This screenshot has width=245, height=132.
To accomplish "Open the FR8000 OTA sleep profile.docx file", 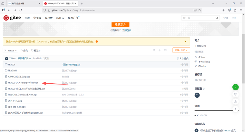I will click(x=23, y=83).
